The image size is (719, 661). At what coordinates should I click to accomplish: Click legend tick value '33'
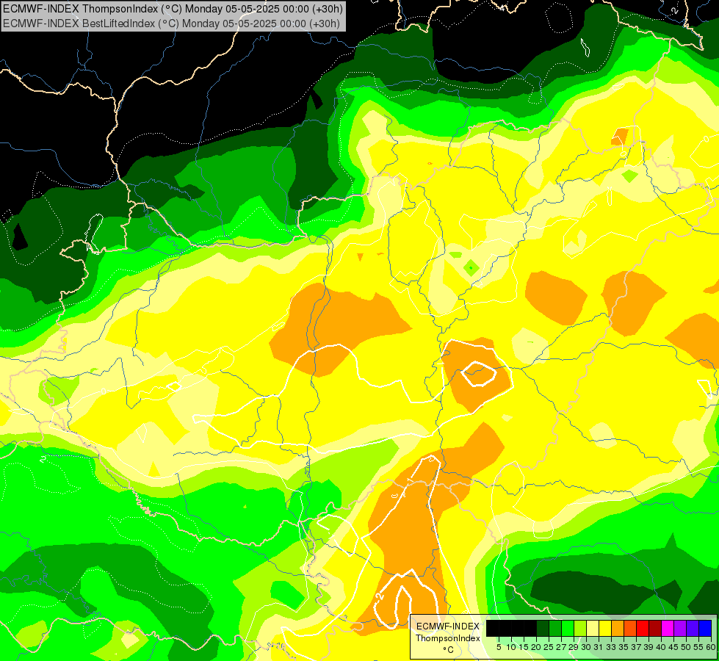[x=611, y=647]
